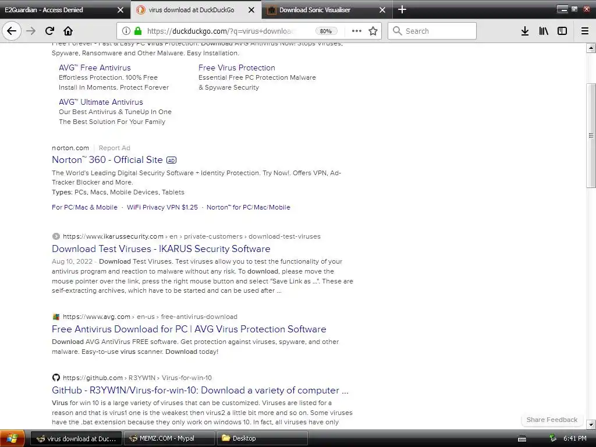Switch to E2Guardian - Access Denied tab
This screenshot has width=596, height=447.
click(57, 10)
